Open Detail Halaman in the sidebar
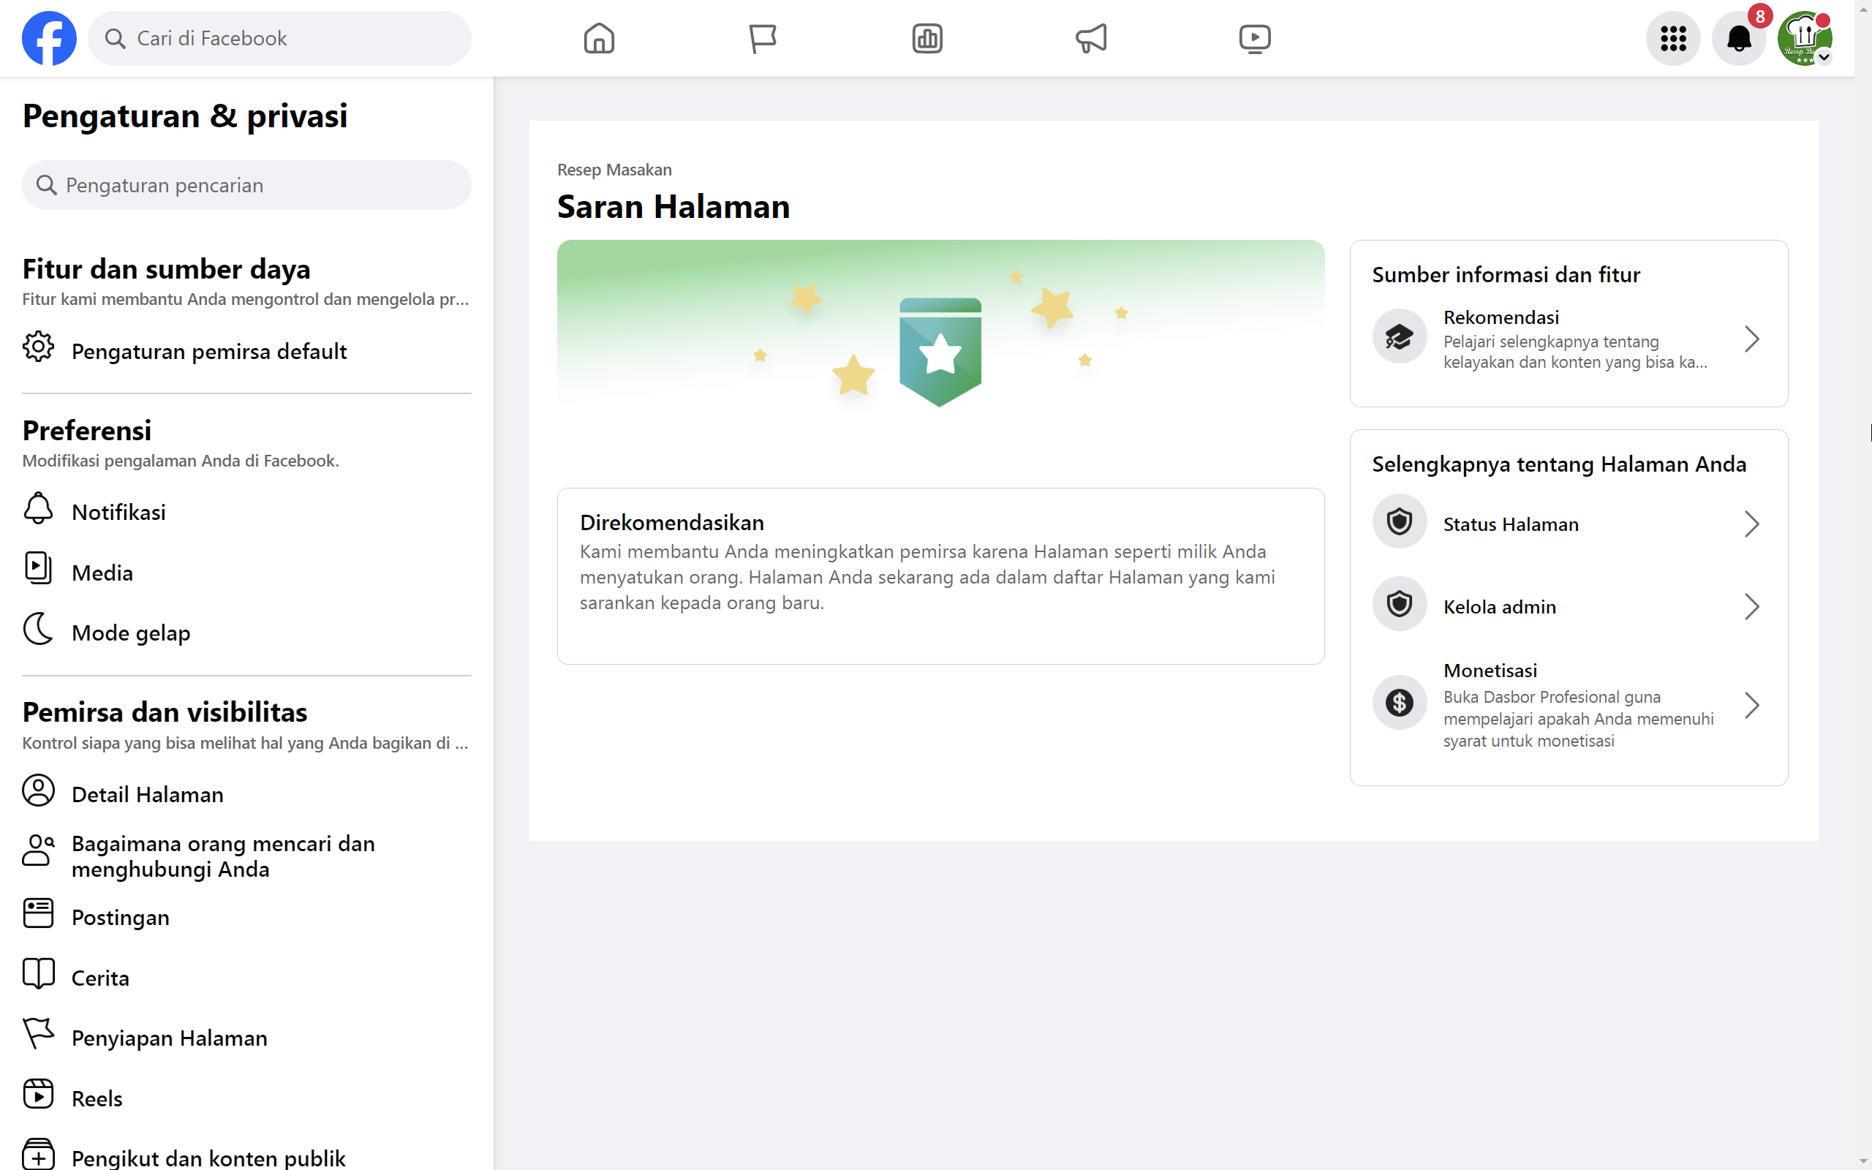1872x1170 pixels. click(147, 793)
